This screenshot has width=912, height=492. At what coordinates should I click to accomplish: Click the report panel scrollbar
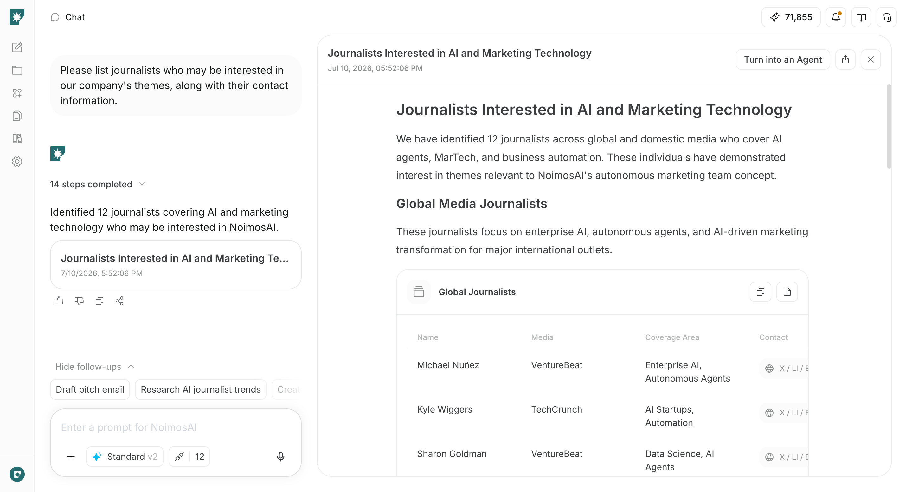(x=889, y=126)
